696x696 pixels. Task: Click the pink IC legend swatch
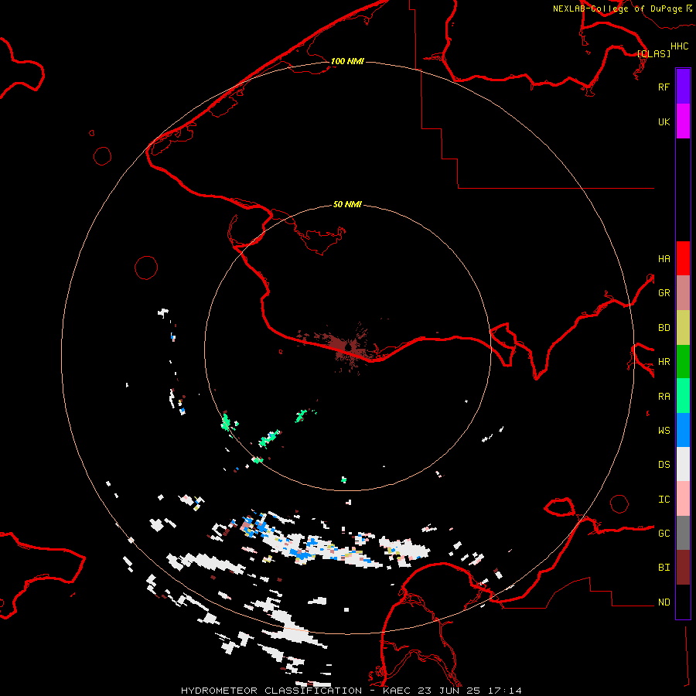coord(683,499)
